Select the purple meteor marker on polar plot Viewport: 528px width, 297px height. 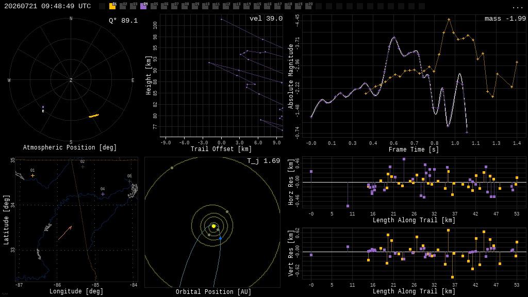click(43, 107)
